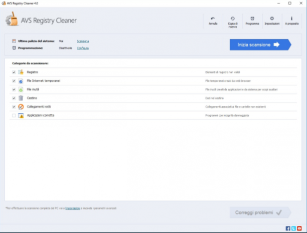Click the calendar icon beside Ultima pulizia

[14, 41]
